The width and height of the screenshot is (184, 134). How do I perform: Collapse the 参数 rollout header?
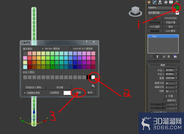pos(163,65)
